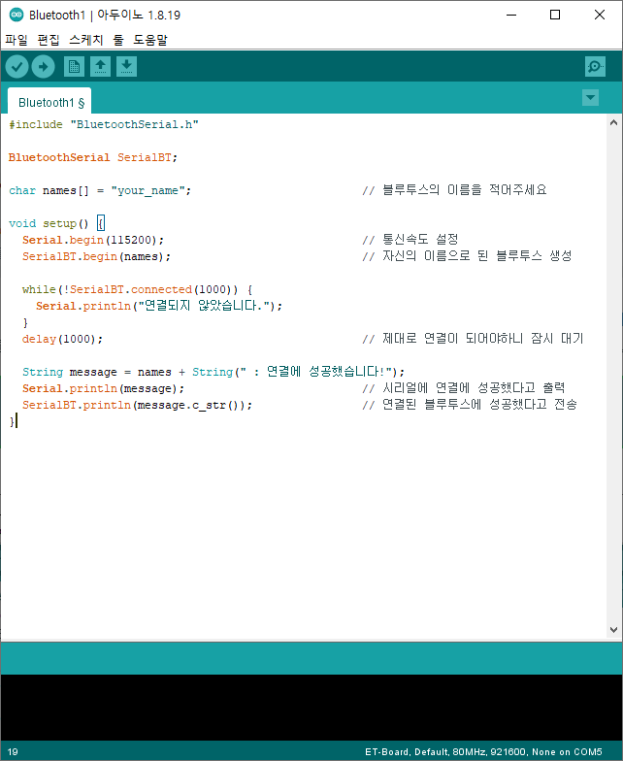Screen dimensions: 623x761
Task: Save the sketch with the down-arrow icon
Action: click(x=126, y=66)
